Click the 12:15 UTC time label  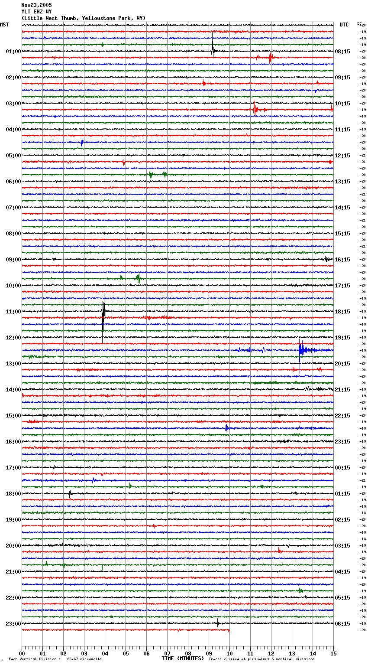coord(342,156)
